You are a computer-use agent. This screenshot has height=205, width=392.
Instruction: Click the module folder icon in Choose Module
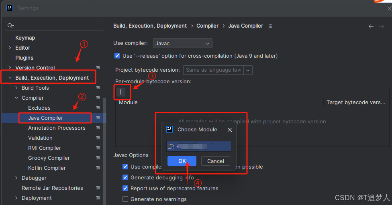(x=171, y=147)
